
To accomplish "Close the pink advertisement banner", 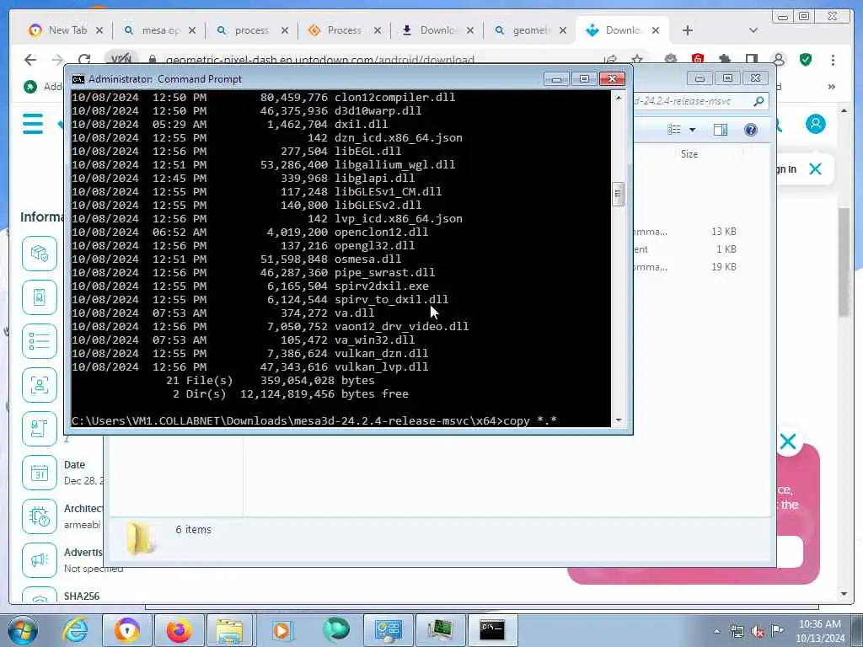I will point(788,441).
